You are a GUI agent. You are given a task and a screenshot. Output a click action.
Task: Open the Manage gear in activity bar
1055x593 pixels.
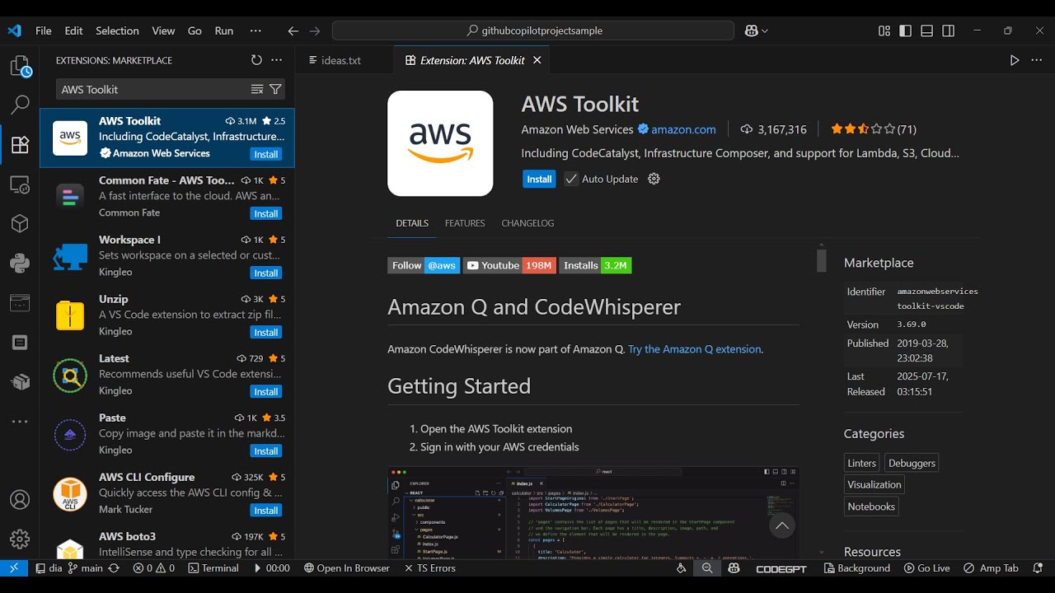(x=20, y=539)
